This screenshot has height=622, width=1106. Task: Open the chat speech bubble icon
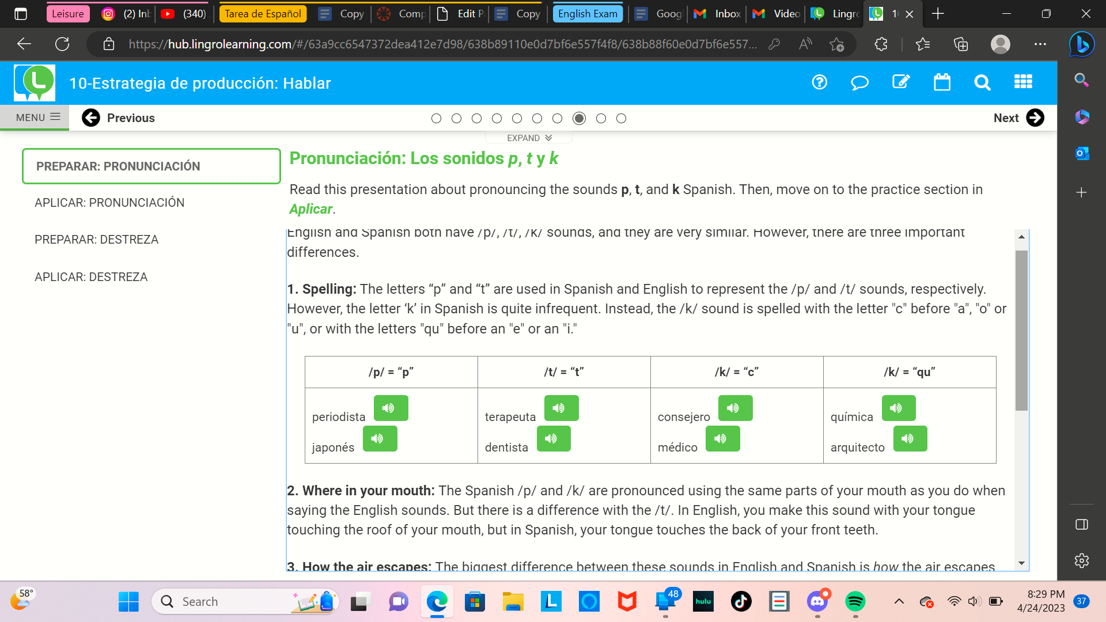(859, 83)
